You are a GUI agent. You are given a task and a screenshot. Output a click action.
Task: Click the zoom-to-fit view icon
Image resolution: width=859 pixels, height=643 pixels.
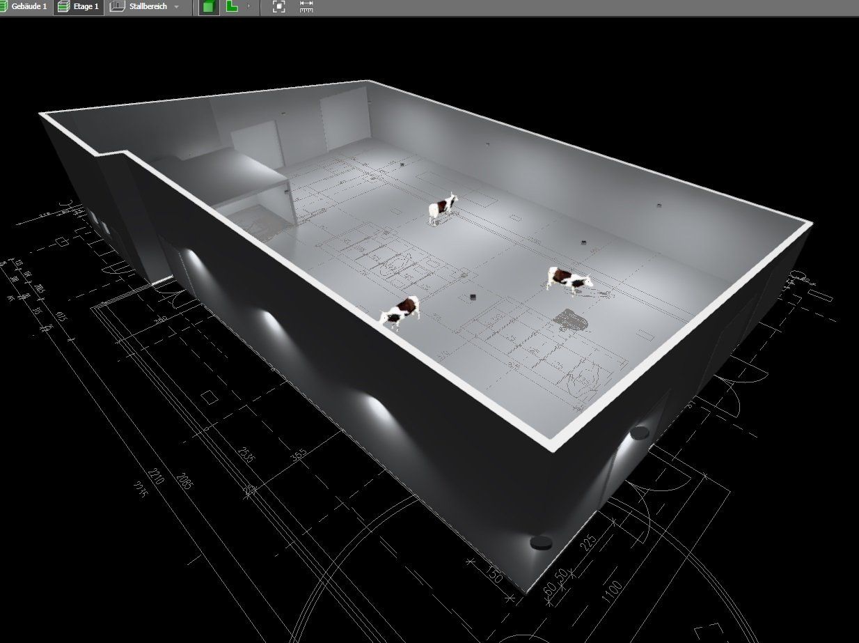pyautogui.click(x=279, y=7)
